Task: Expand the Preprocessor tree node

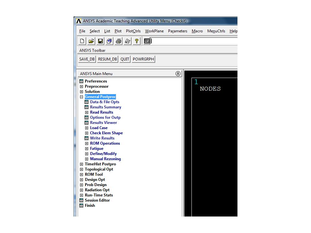Action: (82, 87)
